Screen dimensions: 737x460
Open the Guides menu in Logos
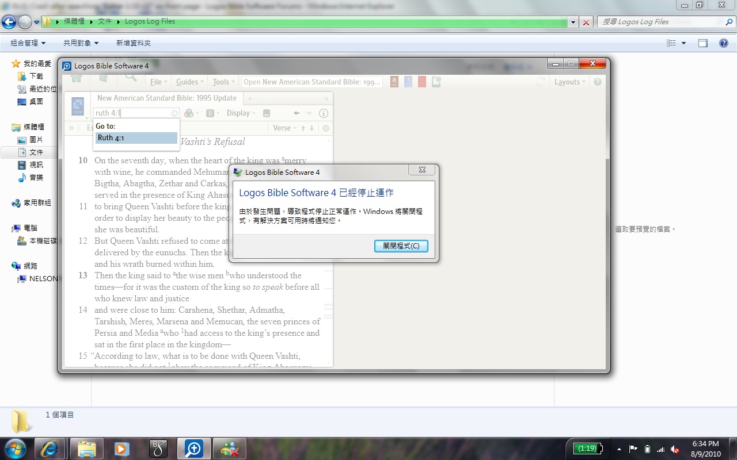click(189, 82)
